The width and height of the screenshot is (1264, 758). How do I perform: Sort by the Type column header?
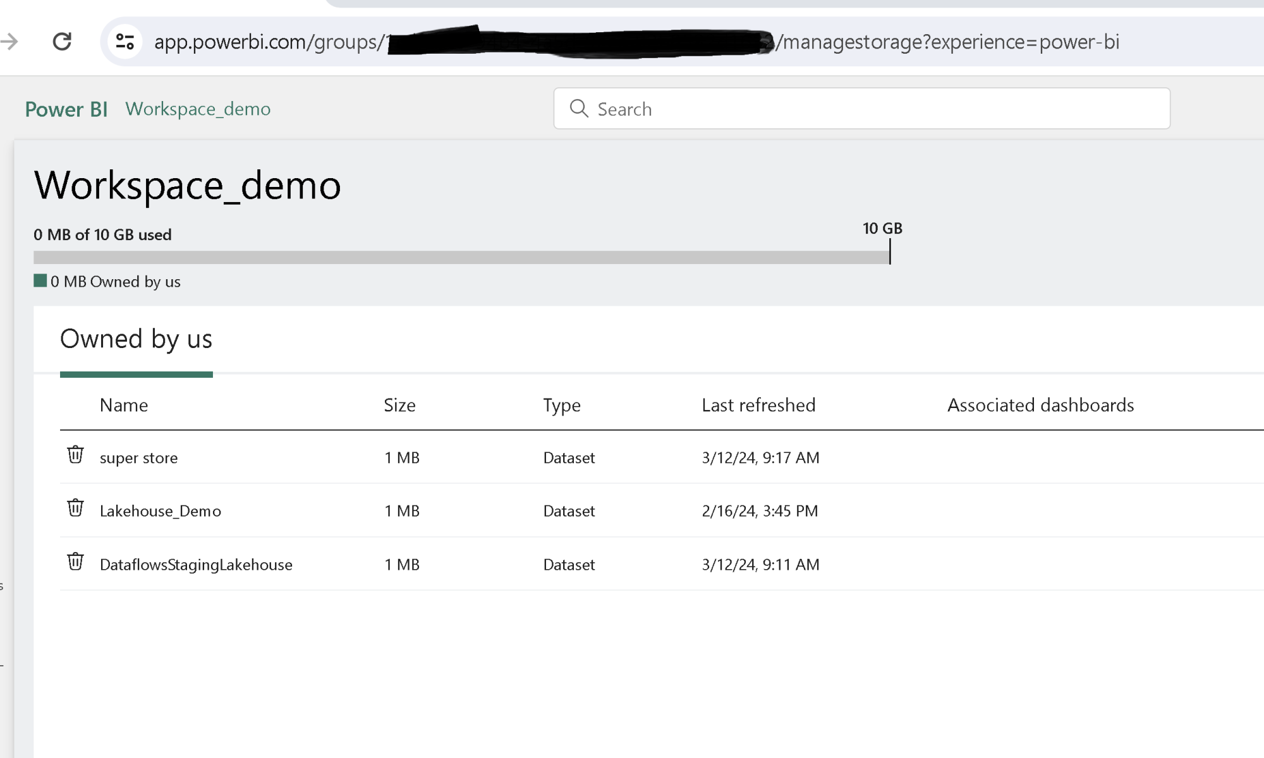(x=561, y=405)
